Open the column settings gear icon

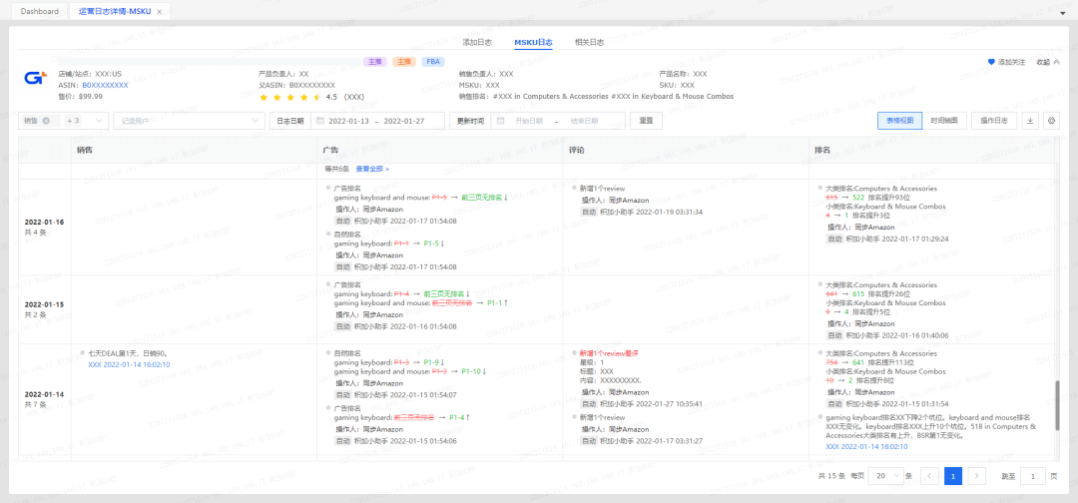pyautogui.click(x=1050, y=121)
